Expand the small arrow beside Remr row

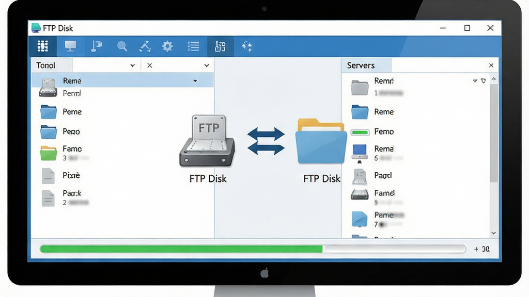click(475, 81)
